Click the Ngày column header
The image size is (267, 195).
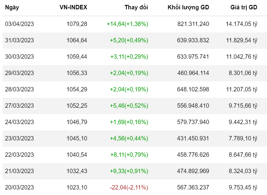[x=12, y=8]
